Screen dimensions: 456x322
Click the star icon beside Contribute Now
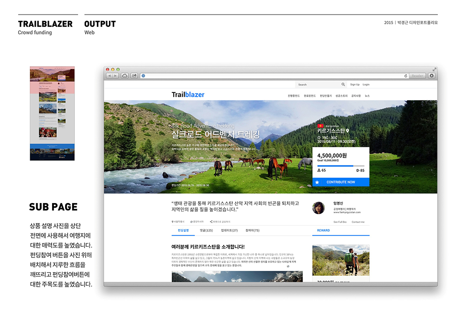click(x=317, y=182)
